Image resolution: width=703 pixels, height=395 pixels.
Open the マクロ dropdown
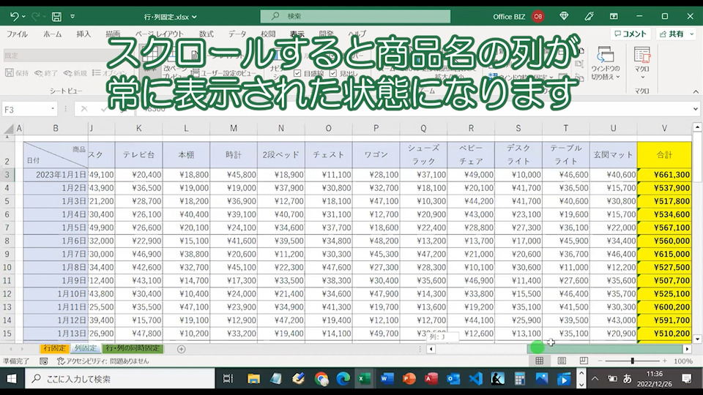pos(642,64)
